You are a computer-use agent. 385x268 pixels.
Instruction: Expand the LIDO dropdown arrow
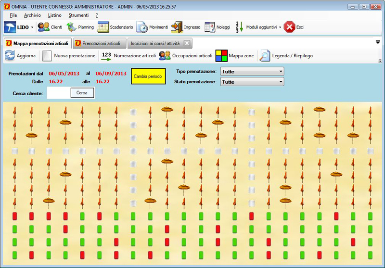coord(32,27)
